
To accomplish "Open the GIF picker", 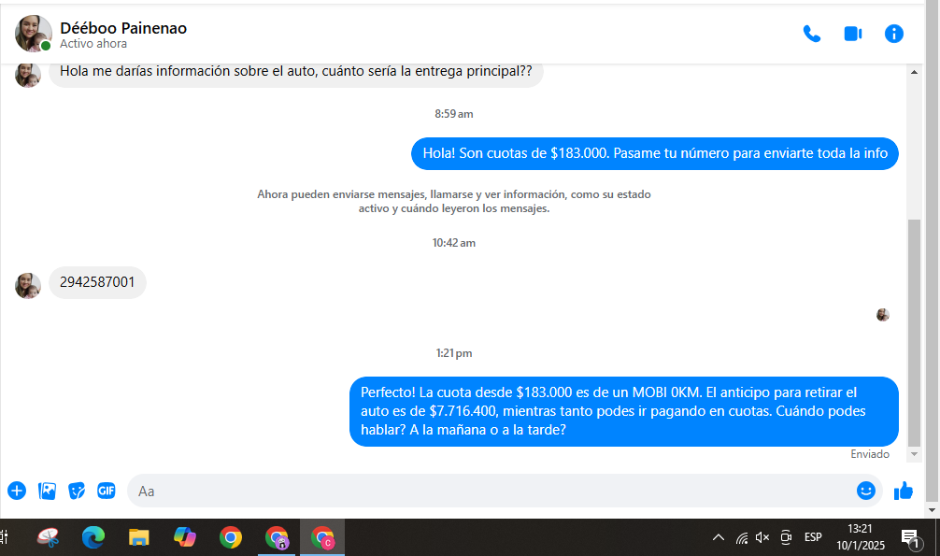I will click(x=107, y=491).
